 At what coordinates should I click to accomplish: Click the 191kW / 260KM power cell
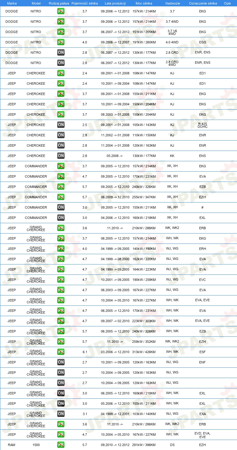144,42
